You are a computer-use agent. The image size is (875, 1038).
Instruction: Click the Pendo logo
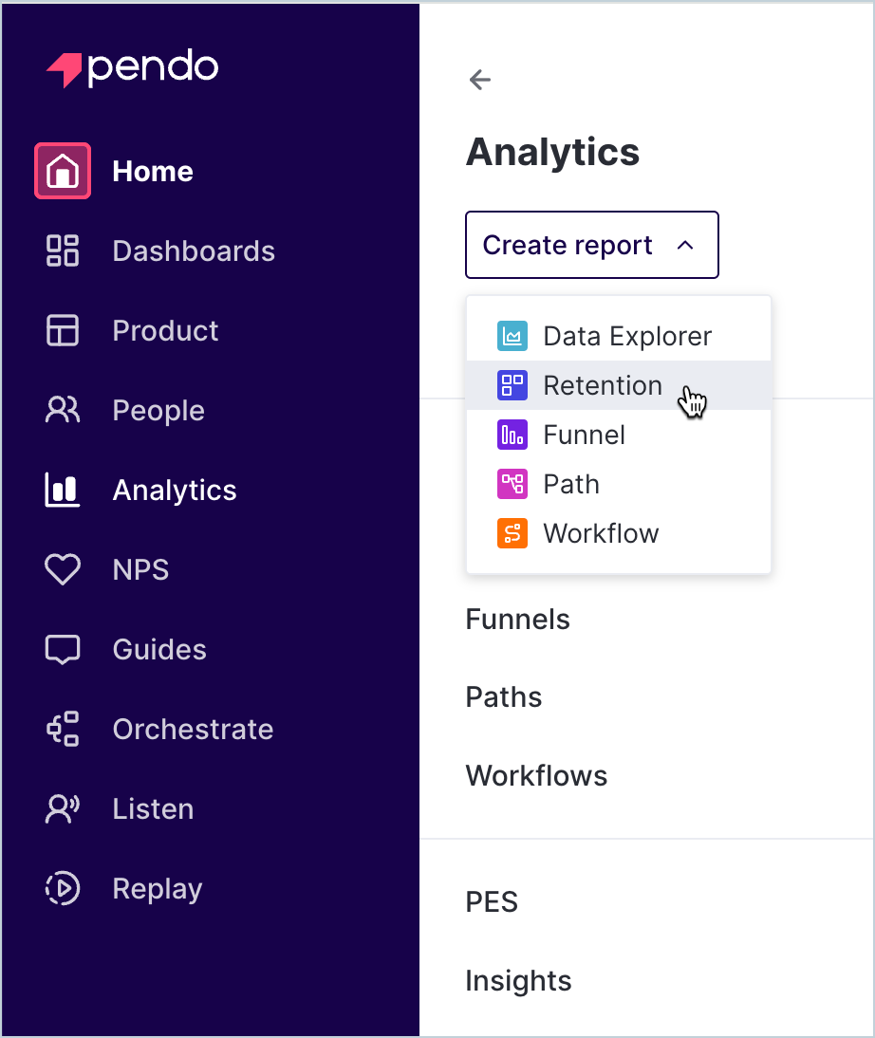pos(132,67)
